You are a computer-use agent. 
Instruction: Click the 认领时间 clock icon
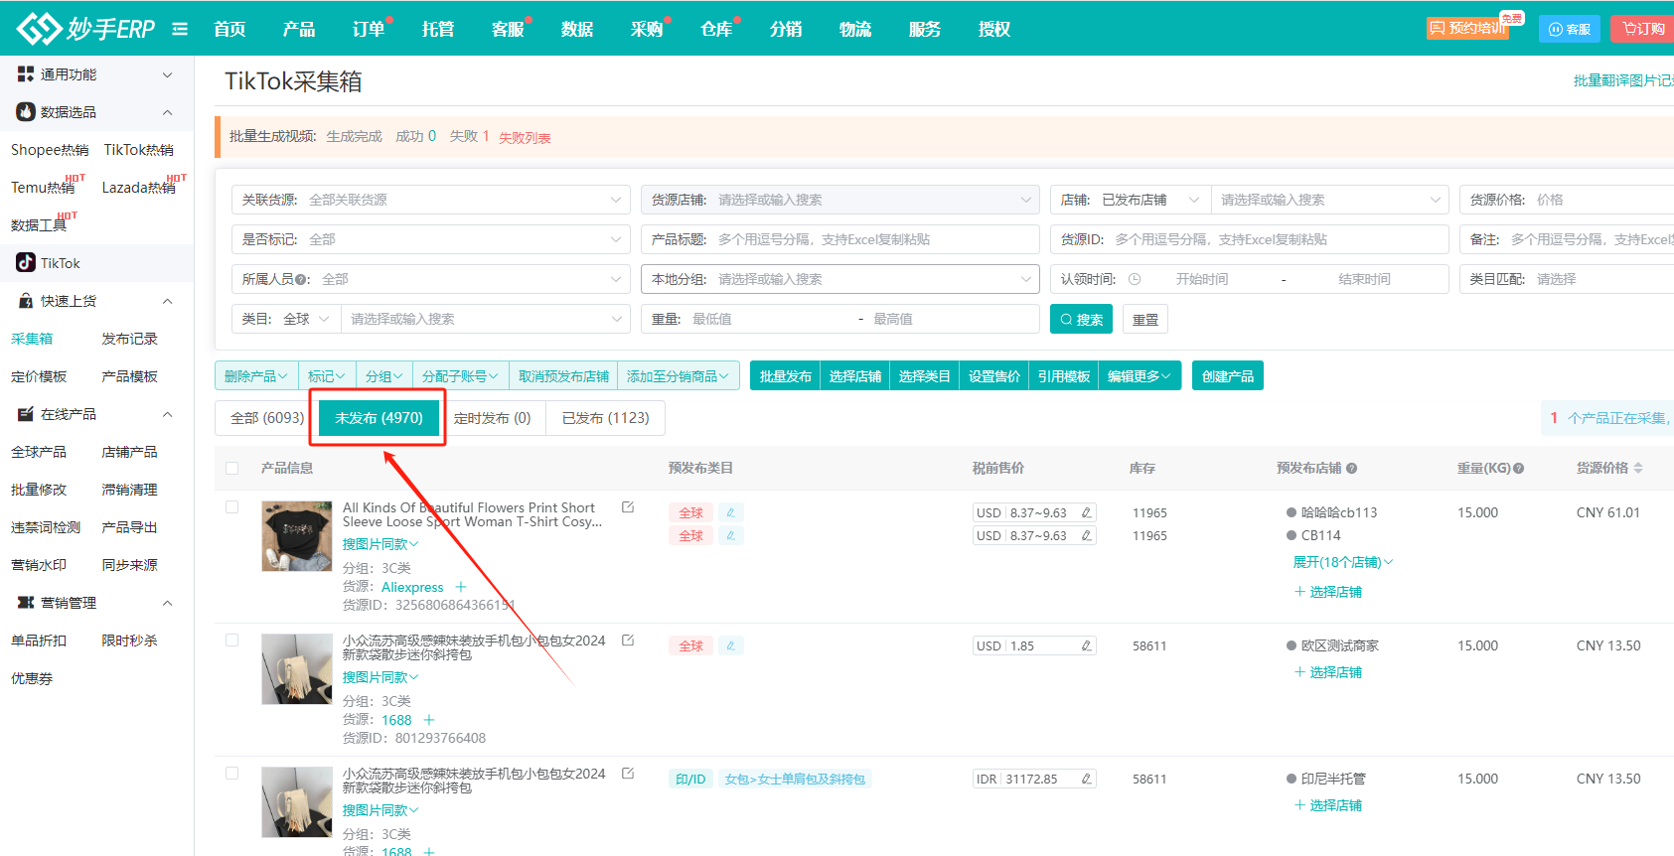(1135, 279)
